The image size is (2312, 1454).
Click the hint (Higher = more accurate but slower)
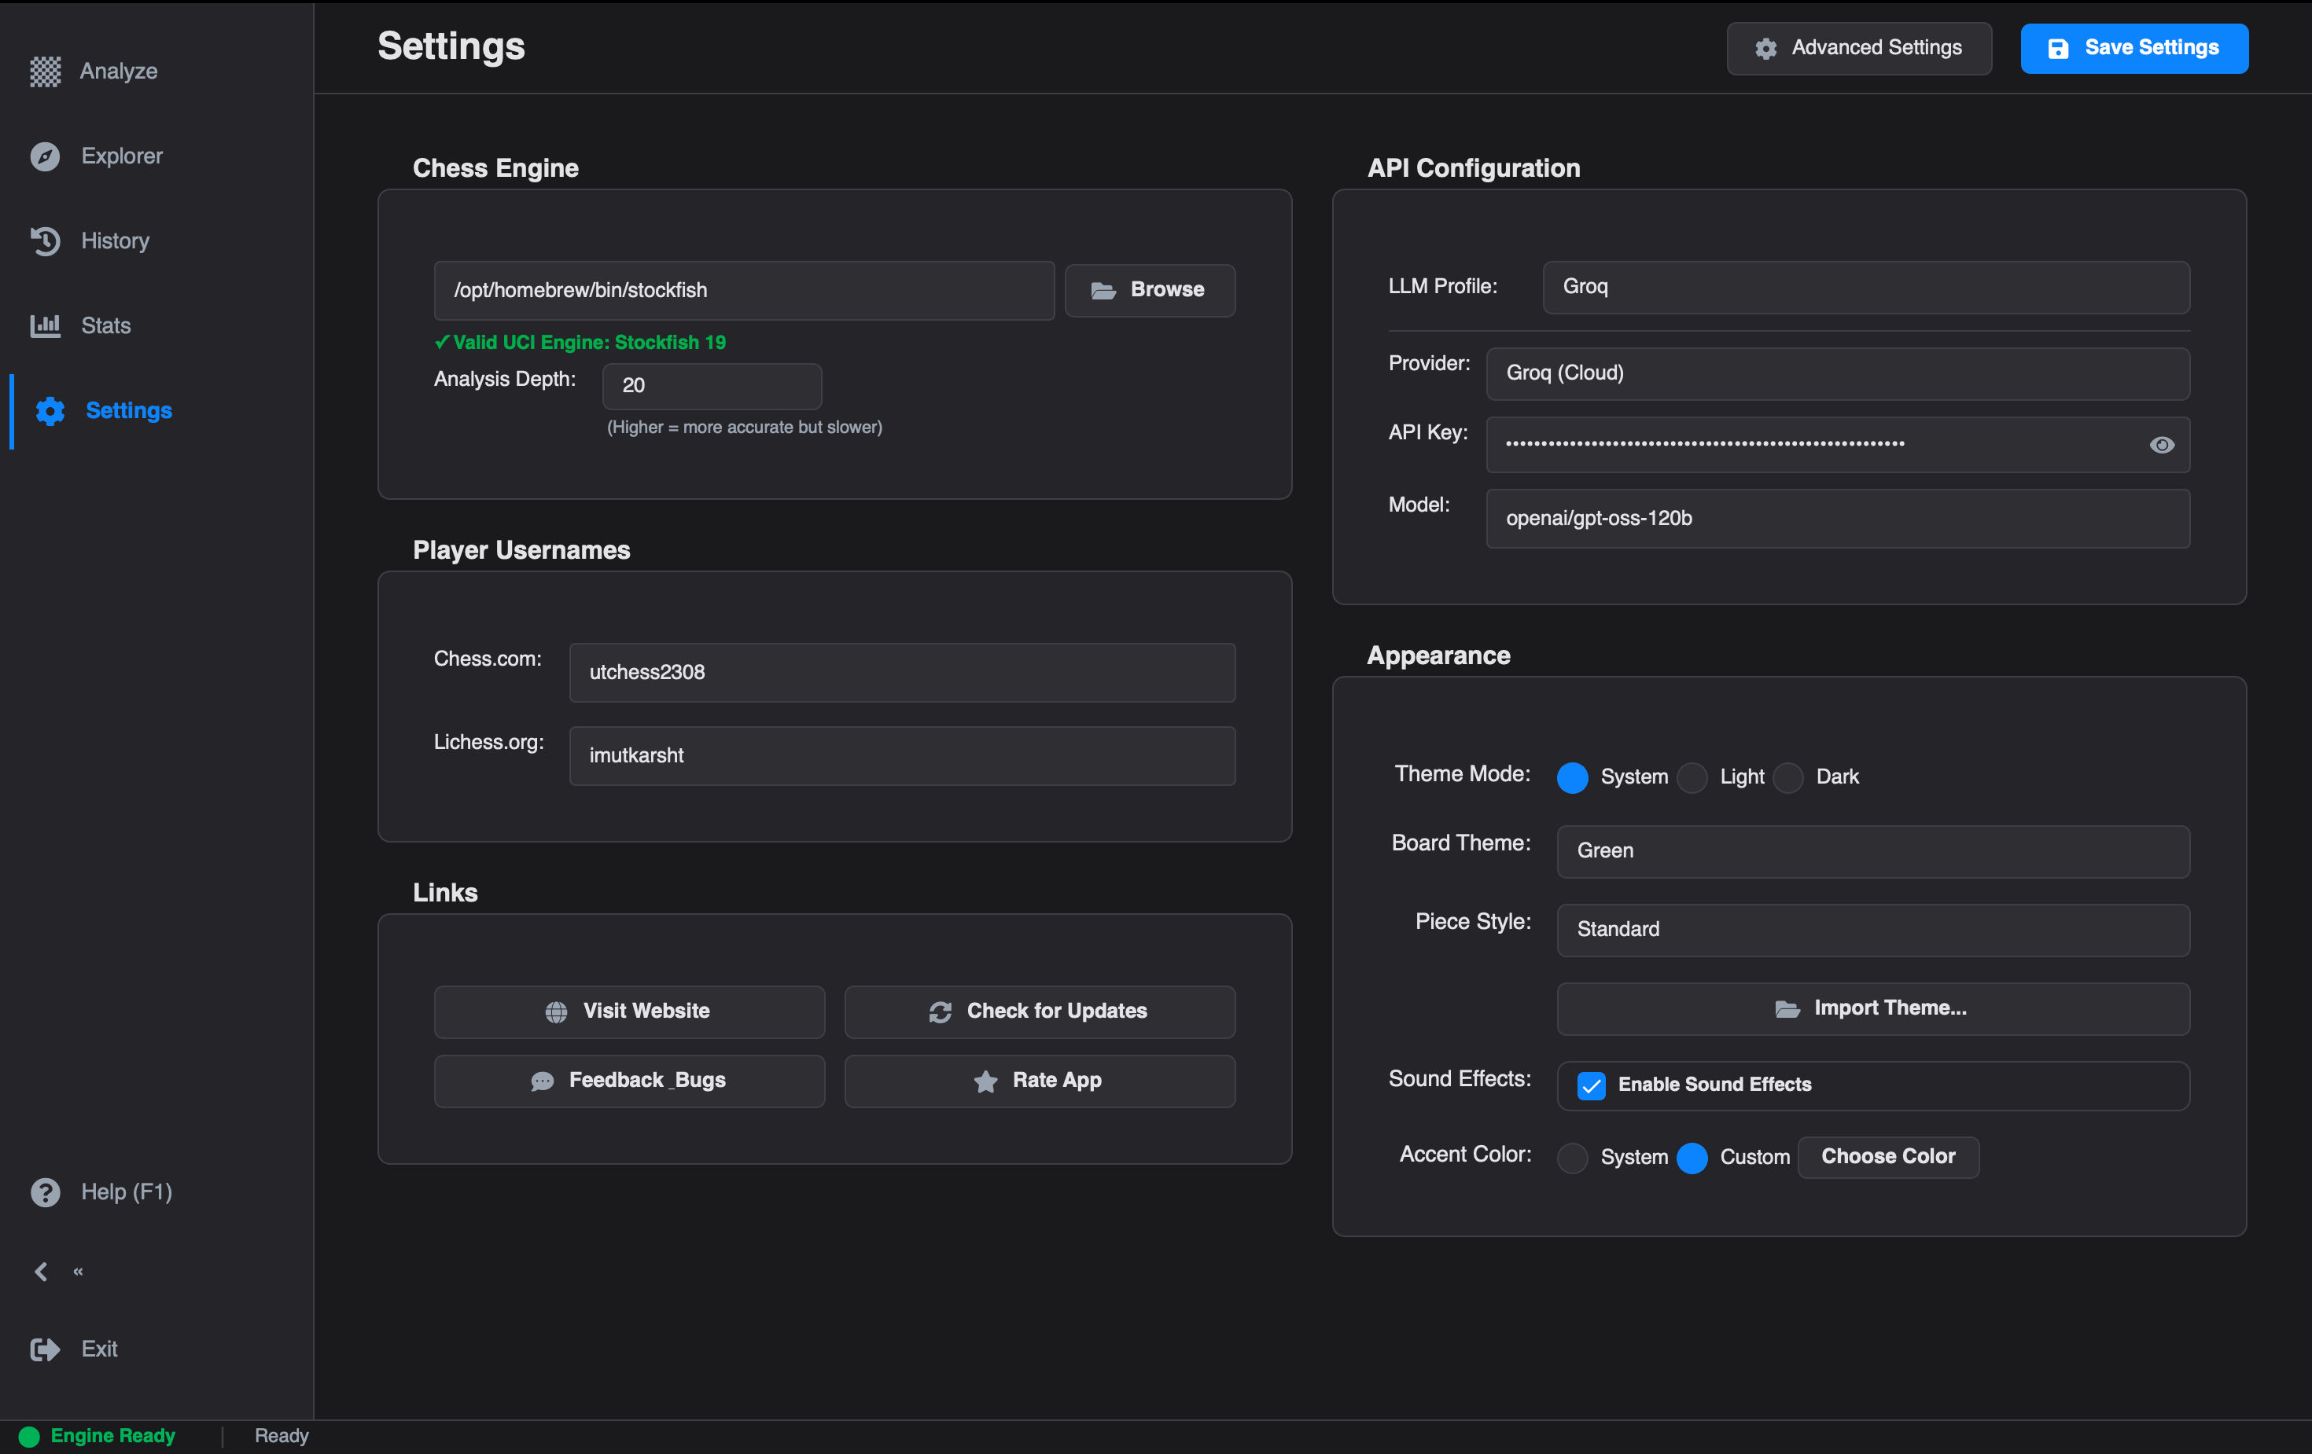coord(744,427)
